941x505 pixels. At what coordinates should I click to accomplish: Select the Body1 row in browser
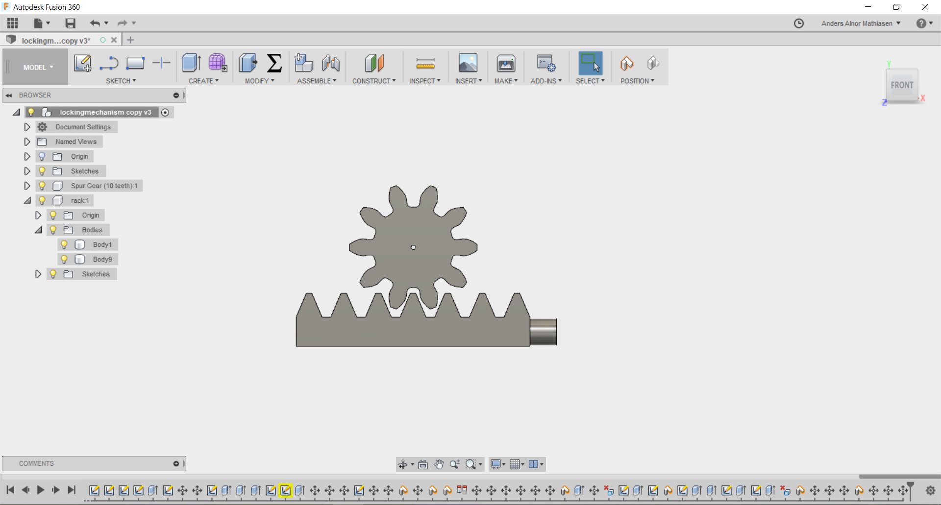88,244
